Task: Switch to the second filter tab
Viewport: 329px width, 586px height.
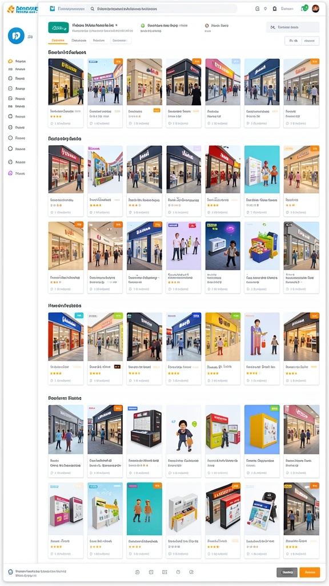Action: [x=79, y=41]
